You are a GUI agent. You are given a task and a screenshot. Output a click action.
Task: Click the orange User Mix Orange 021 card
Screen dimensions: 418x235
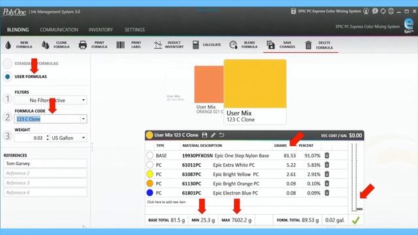pyautogui.click(x=209, y=90)
